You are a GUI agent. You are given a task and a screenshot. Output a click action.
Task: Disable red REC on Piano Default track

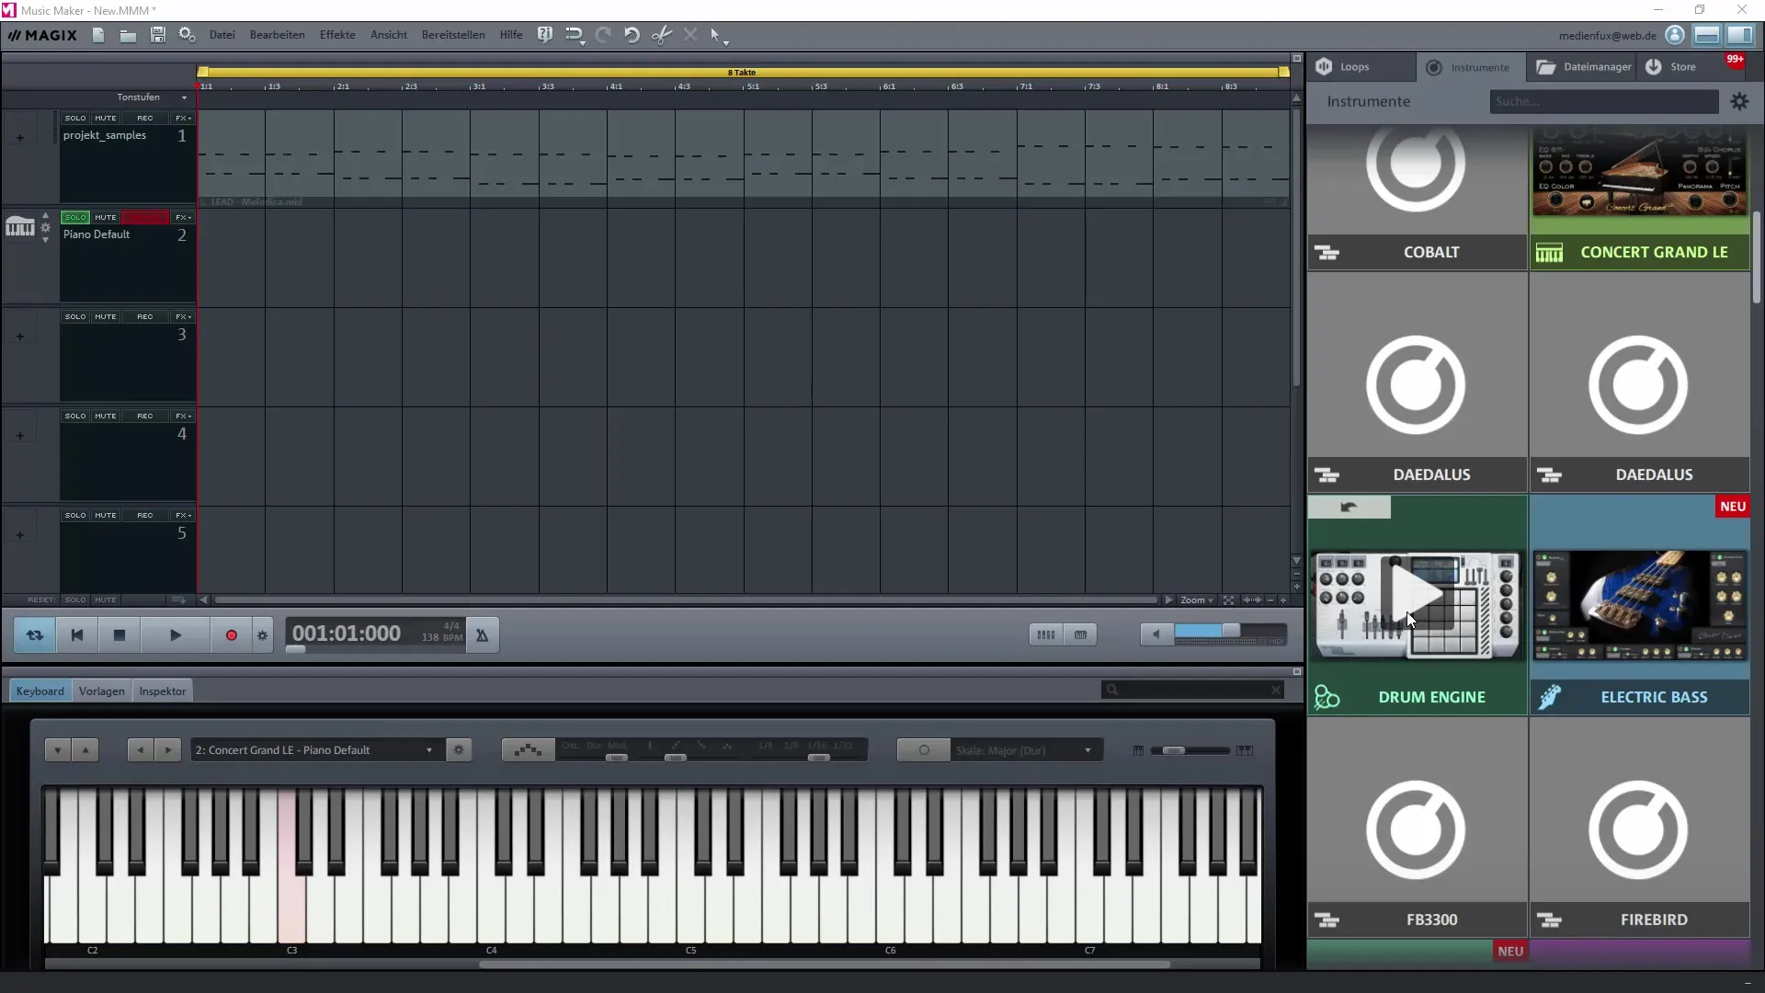point(145,218)
